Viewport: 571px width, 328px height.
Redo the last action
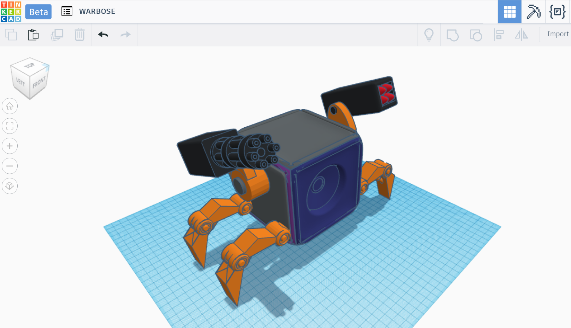point(125,35)
